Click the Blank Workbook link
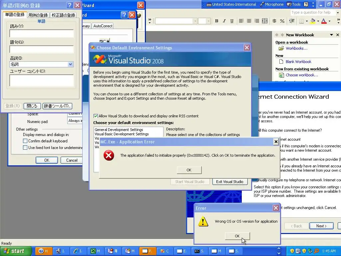 pos(298,62)
